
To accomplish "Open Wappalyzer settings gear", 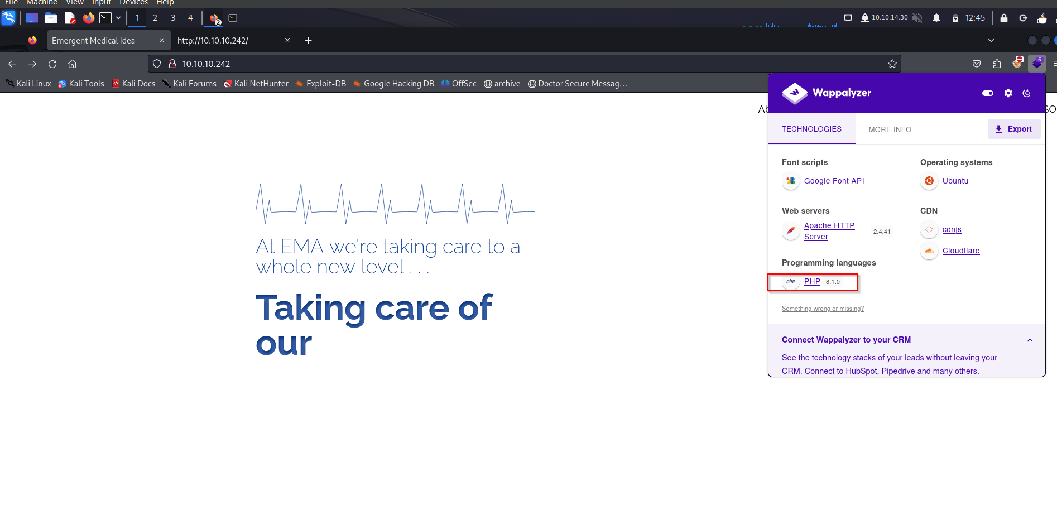I will (x=1008, y=93).
